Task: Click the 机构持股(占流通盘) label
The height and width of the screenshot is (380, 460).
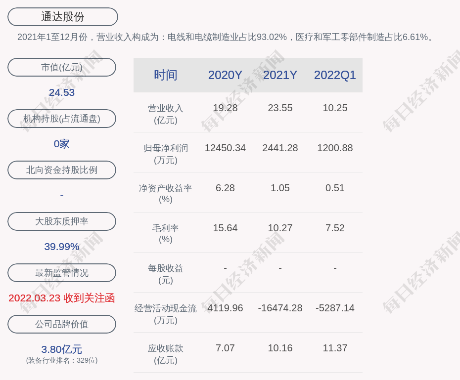Action: point(62,119)
